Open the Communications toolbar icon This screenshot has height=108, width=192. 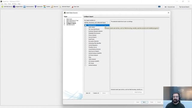[x=25, y=7]
